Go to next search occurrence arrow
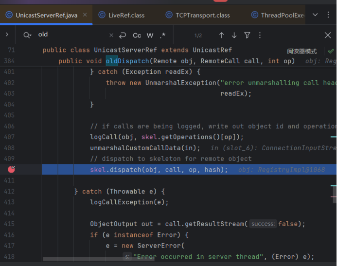 (x=234, y=35)
